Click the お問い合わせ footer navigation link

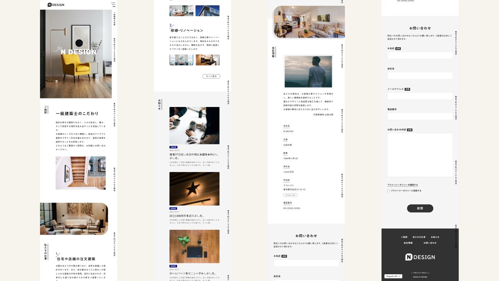(x=430, y=243)
